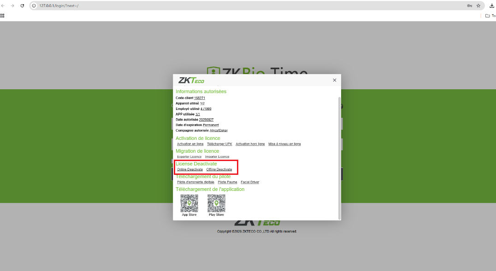Close the ZKTeco license dialog
Screen dimensions: 496x271
click(x=335, y=80)
